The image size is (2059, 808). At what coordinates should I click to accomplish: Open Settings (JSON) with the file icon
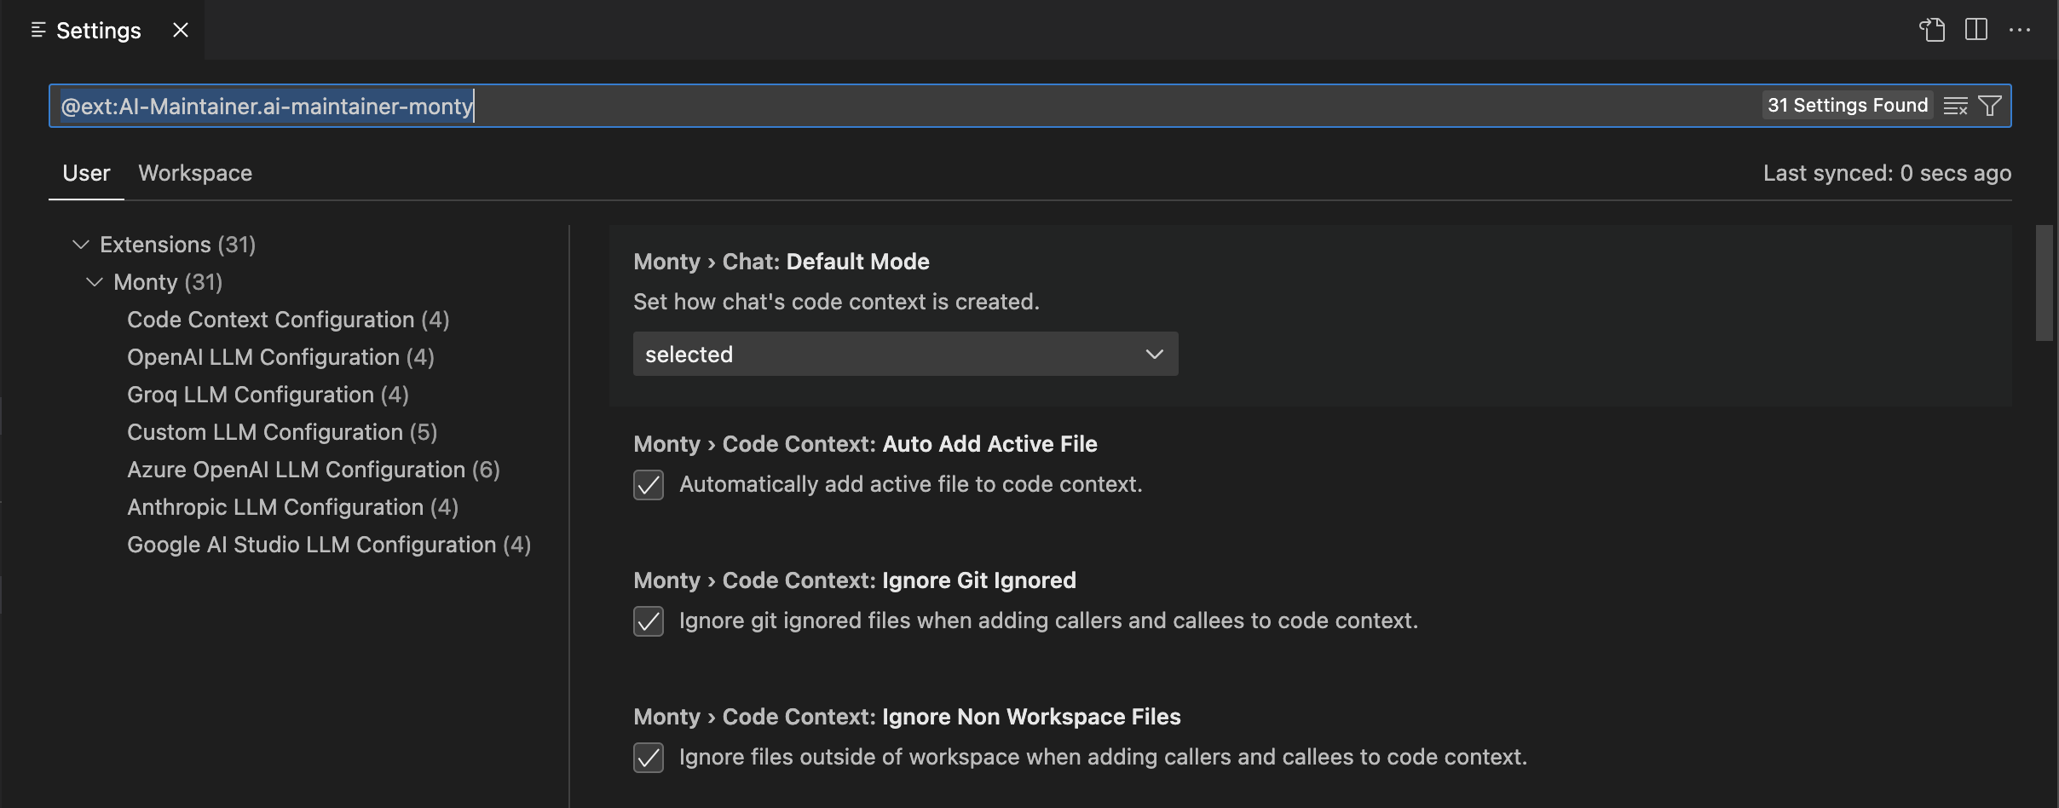[1933, 30]
